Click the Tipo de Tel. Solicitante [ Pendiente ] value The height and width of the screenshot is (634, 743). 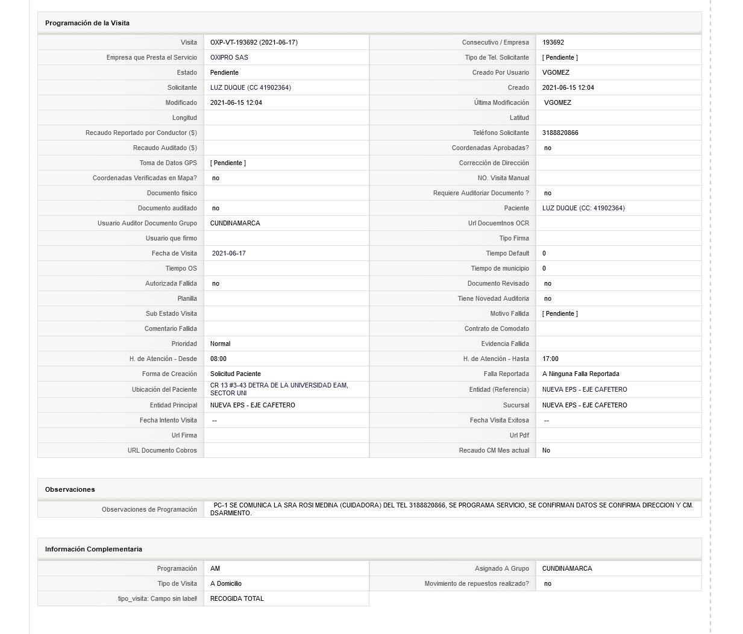[560, 57]
